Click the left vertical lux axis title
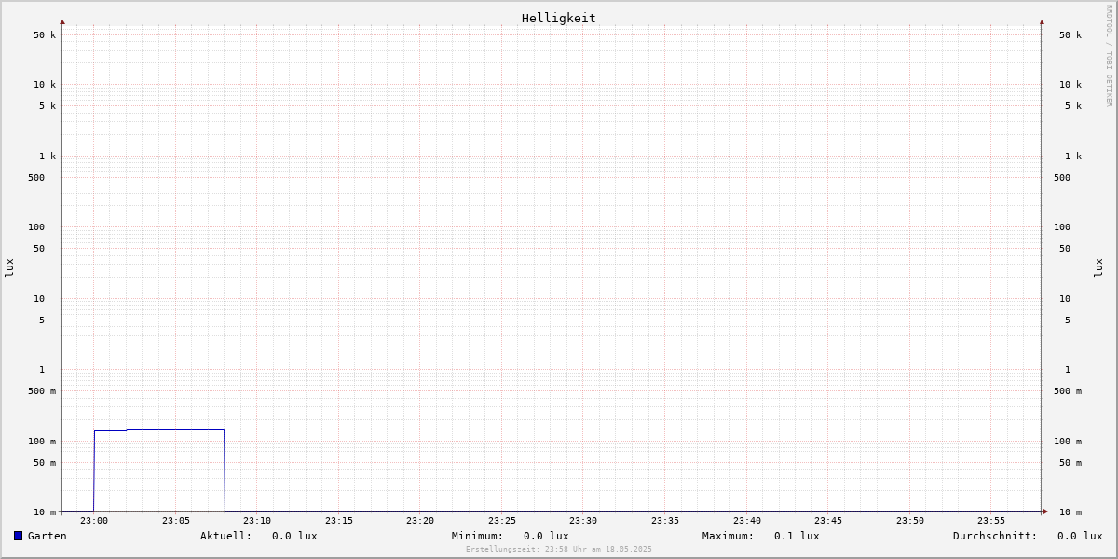This screenshot has width=1118, height=559. [x=9, y=267]
